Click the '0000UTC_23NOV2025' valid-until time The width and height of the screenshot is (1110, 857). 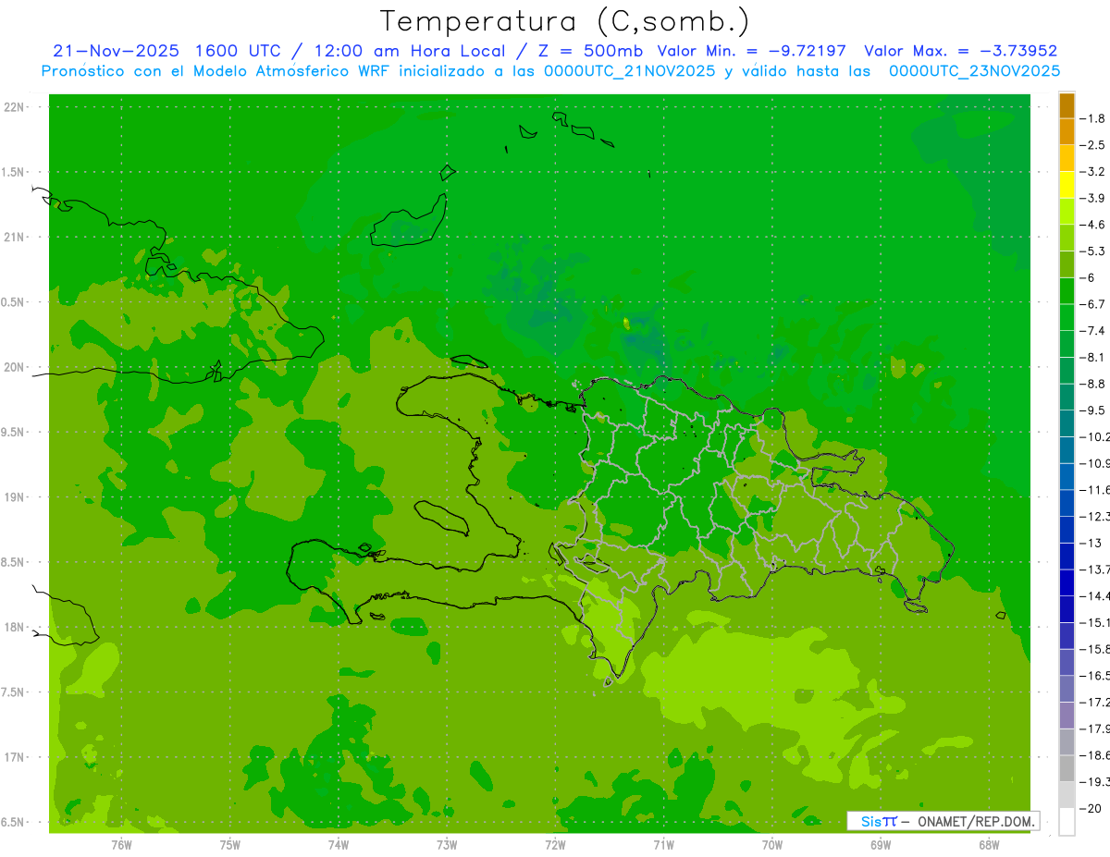974,71
